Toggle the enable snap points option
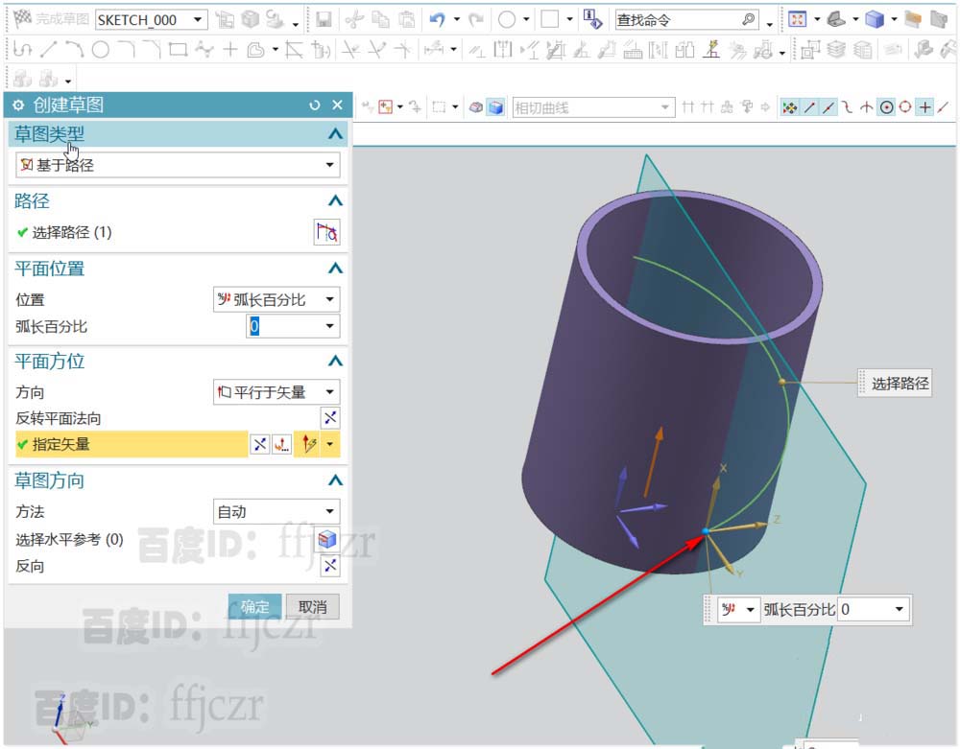The image size is (960, 749). [x=790, y=107]
